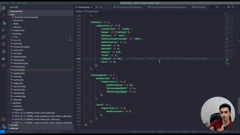Place cursor on the 'timeout' => 60 line
Viewport: 240px width, 135px height.
coord(111,58)
